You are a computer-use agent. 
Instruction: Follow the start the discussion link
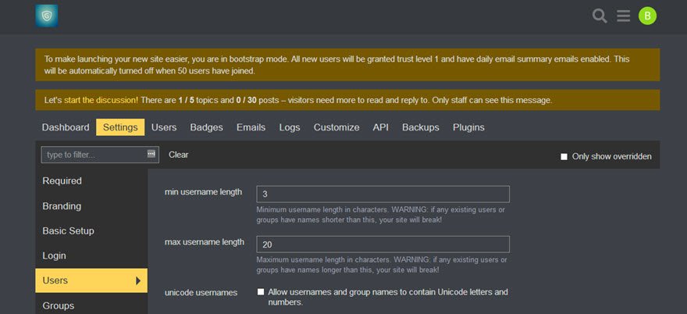point(101,100)
